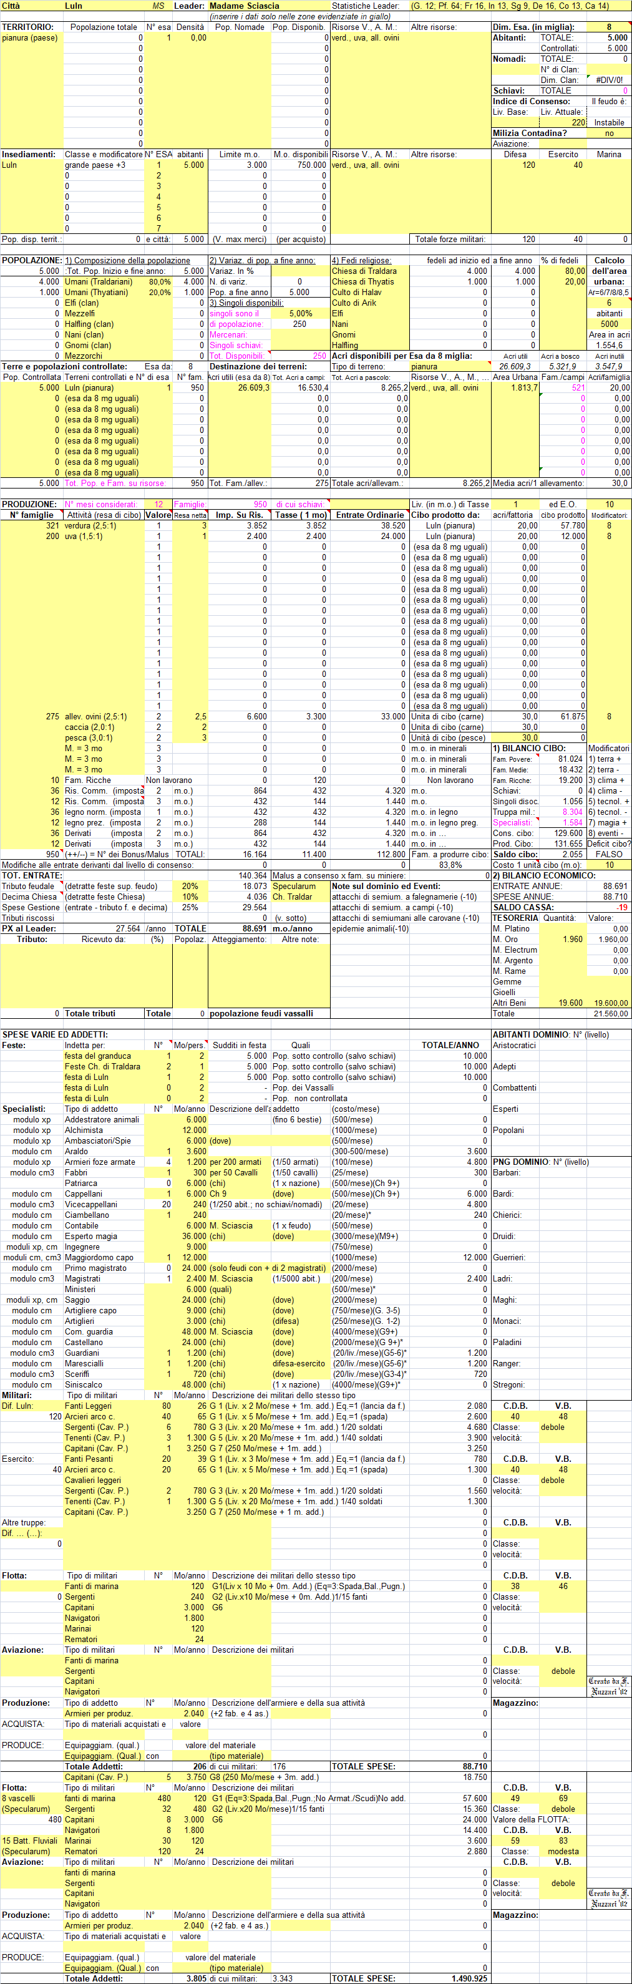Click the "Mezzorchi" population row
The height and width of the screenshot is (1984, 632).
(x=83, y=356)
